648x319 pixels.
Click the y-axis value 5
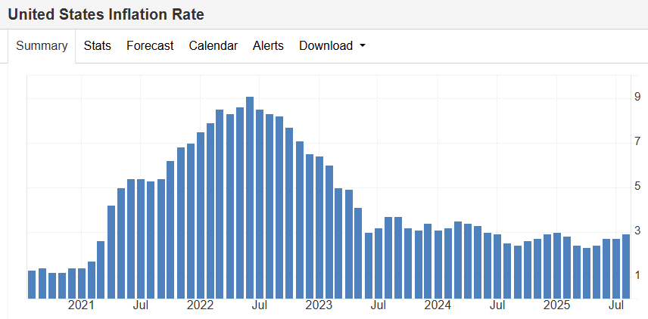(x=637, y=186)
